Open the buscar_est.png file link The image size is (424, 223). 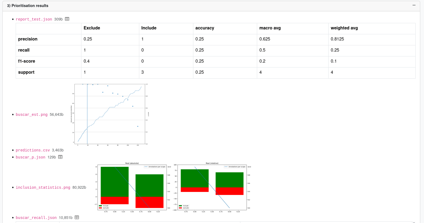click(32, 115)
